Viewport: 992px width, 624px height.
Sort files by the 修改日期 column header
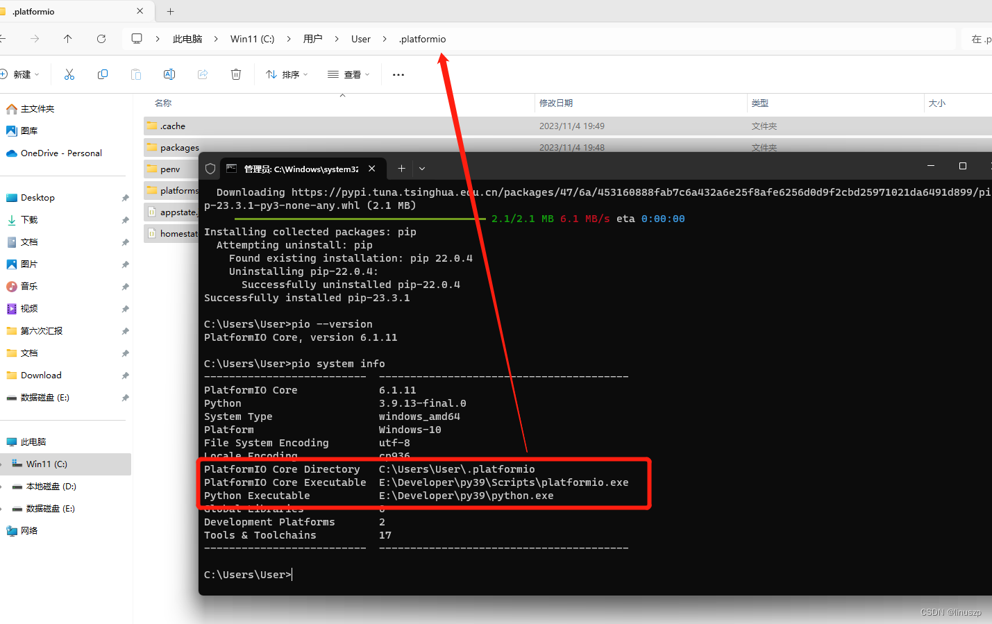tap(555, 103)
